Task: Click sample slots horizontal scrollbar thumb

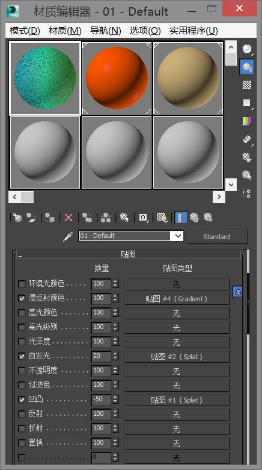Action: pos(27,197)
